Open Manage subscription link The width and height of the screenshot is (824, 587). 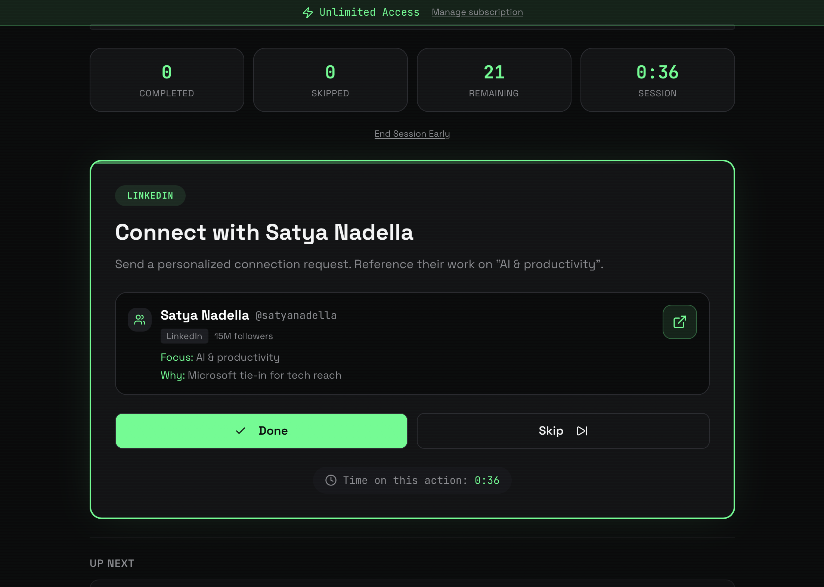477,12
